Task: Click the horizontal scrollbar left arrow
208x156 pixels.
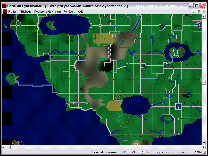Action: pyautogui.click(x=4, y=147)
